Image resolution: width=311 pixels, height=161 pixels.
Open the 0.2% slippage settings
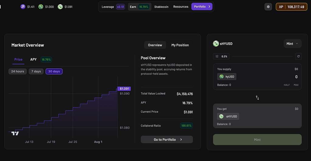point(221,56)
